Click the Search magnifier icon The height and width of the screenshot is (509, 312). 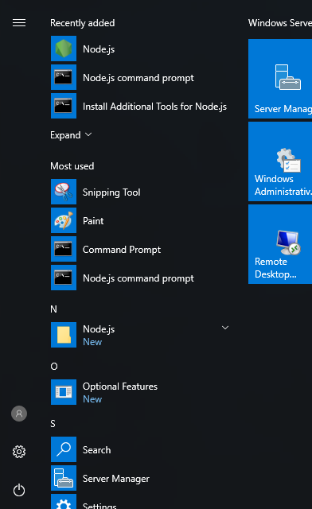tap(64, 449)
